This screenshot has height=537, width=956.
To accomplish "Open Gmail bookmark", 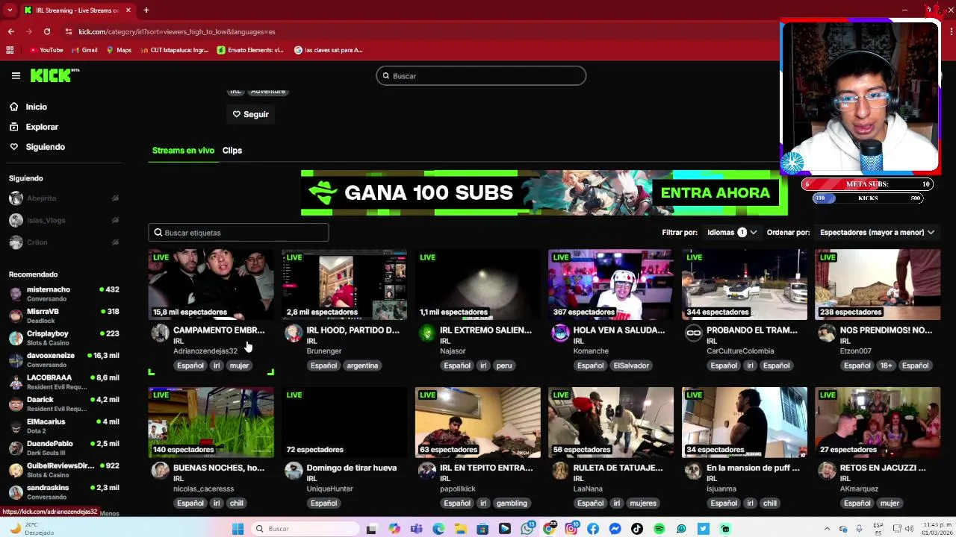I will (84, 50).
